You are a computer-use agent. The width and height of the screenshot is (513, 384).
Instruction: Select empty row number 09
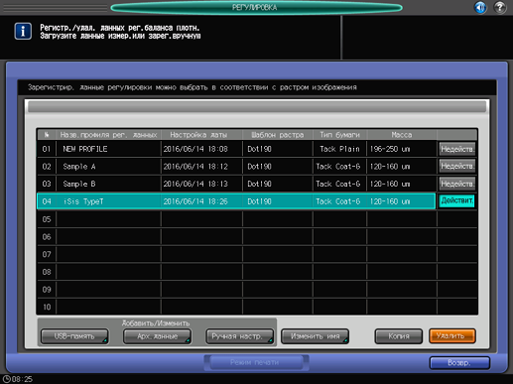[236, 290]
